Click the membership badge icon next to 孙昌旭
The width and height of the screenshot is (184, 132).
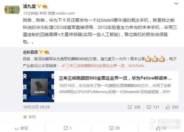coord(47,52)
